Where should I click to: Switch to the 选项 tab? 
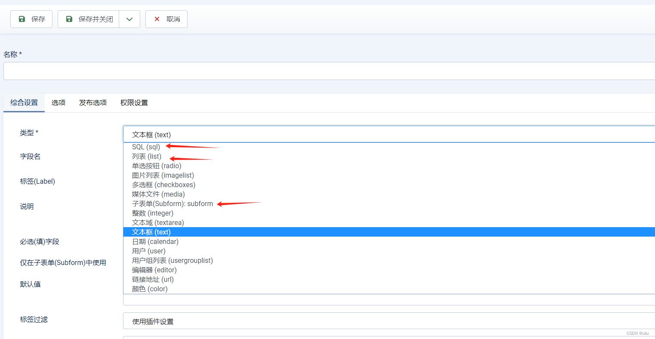click(58, 103)
